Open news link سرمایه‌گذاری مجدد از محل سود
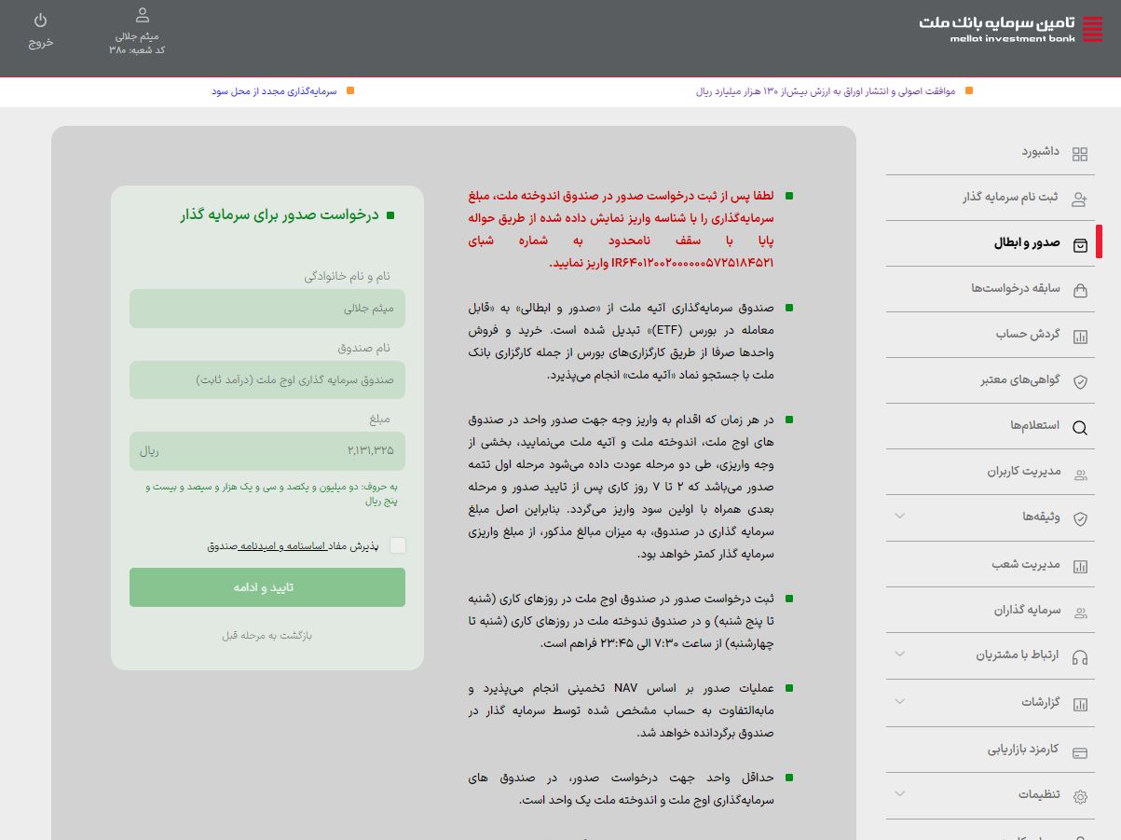 click(273, 91)
